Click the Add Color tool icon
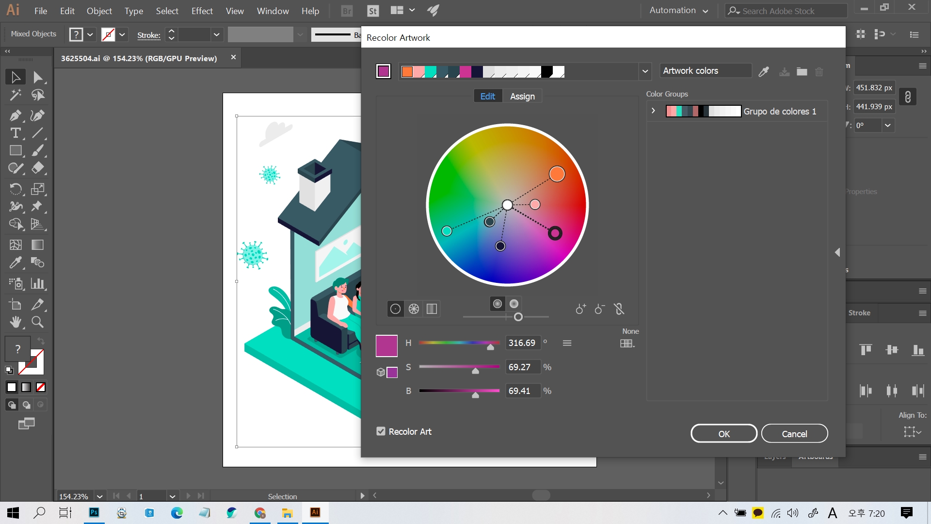931x524 pixels. click(x=580, y=309)
